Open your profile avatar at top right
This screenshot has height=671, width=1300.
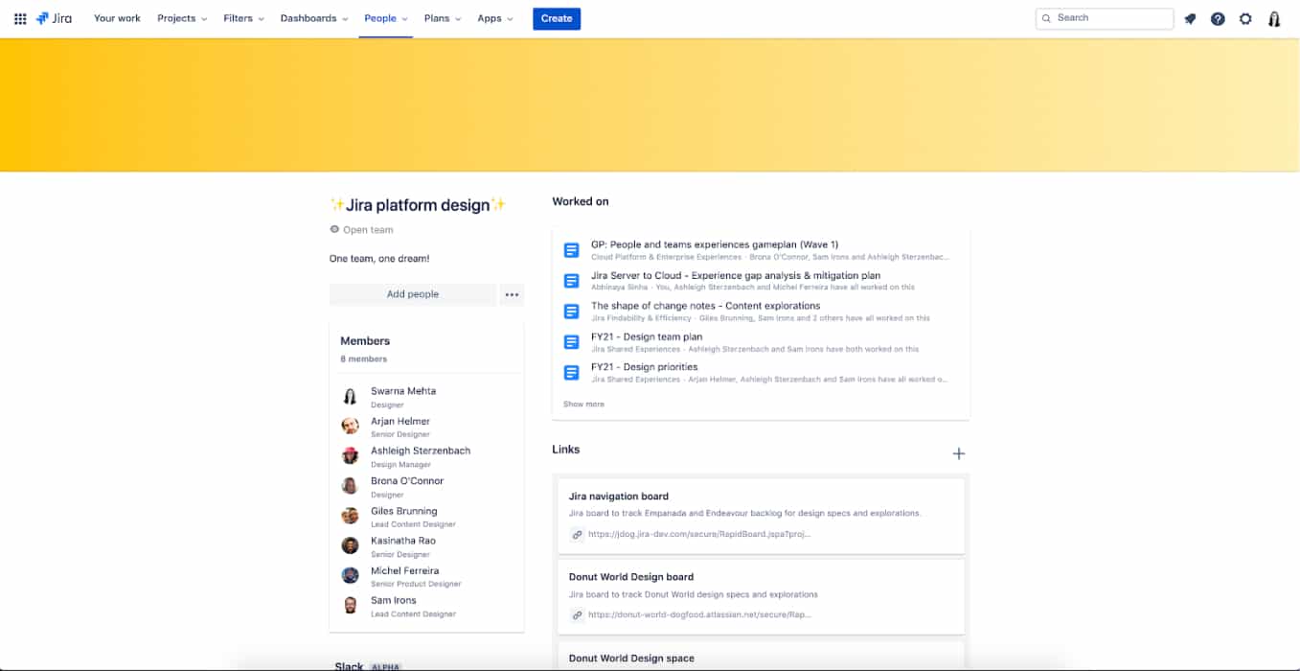click(1274, 18)
